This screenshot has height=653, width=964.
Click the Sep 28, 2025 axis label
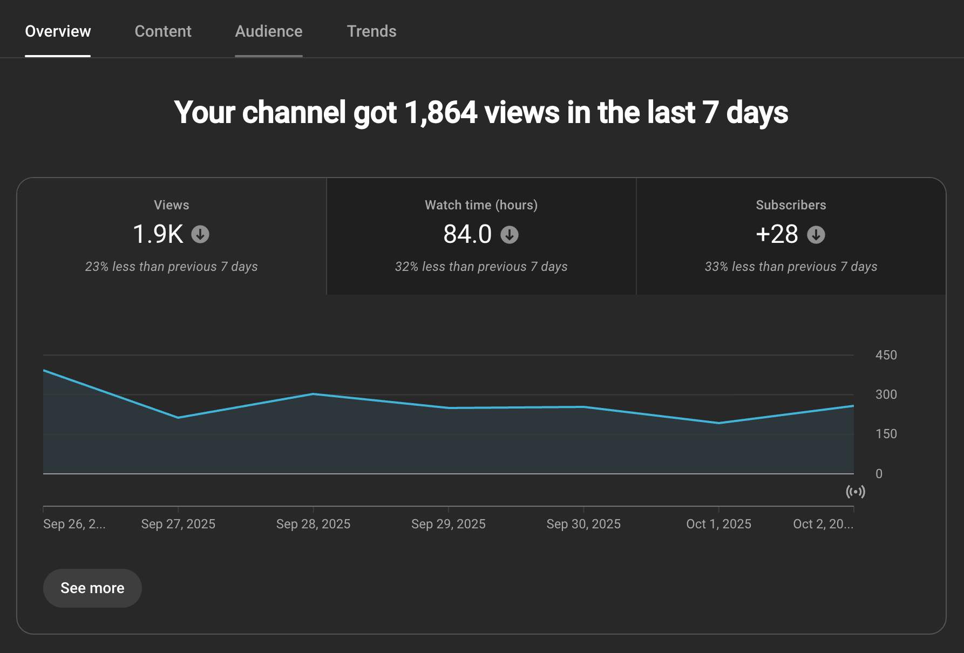pos(313,524)
